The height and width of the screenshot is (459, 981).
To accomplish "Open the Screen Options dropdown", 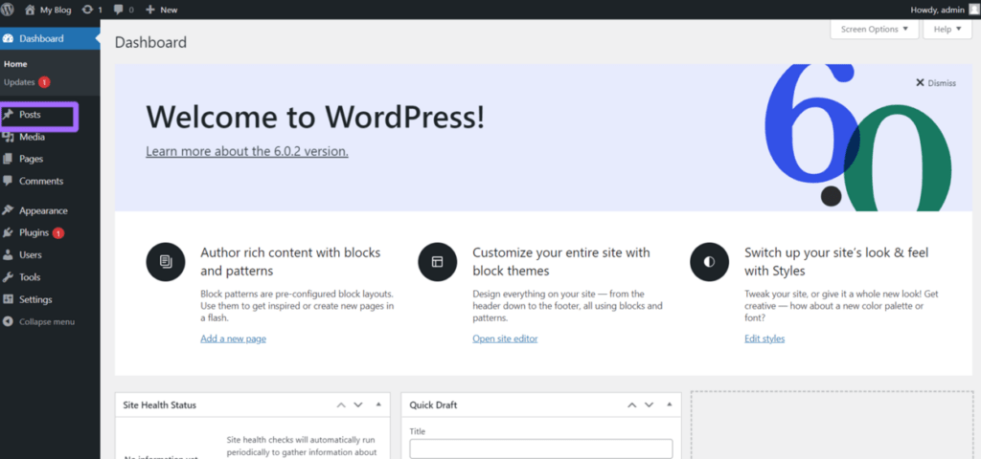I will pos(874,30).
